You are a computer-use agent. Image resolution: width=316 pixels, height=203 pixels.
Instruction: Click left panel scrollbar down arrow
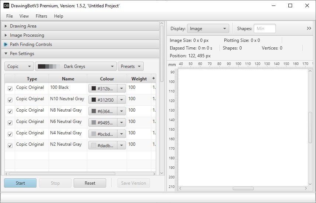pyautogui.click(x=162, y=173)
